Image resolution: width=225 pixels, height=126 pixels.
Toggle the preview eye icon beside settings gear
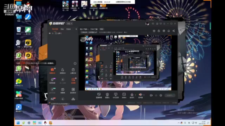pos(156,95)
